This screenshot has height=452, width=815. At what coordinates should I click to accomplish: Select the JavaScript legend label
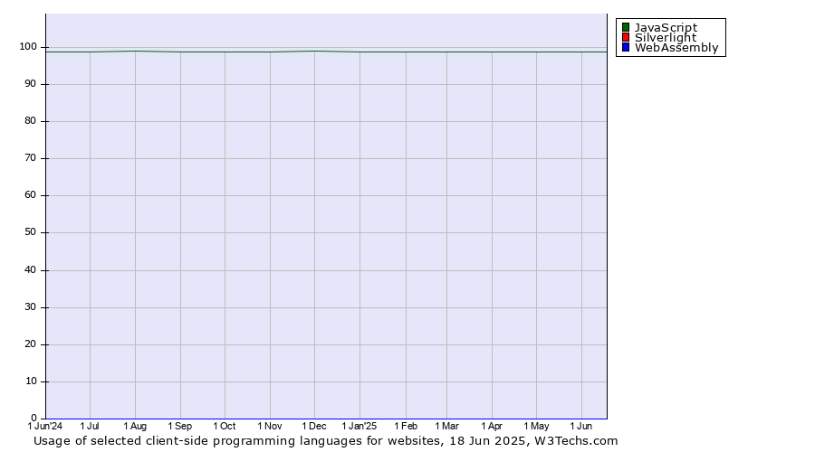pyautogui.click(x=666, y=28)
